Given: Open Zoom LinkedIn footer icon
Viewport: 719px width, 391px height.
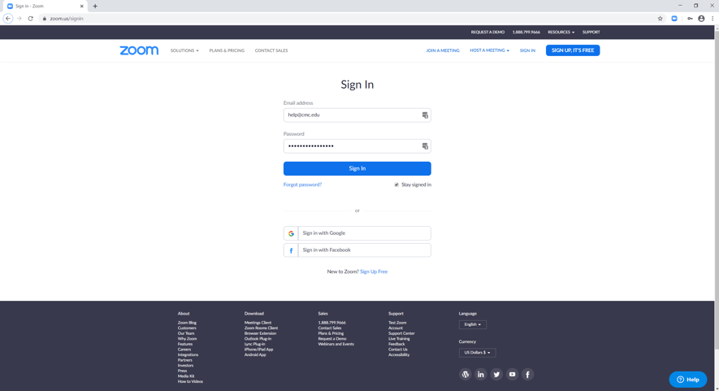Looking at the screenshot, I should click(481, 375).
